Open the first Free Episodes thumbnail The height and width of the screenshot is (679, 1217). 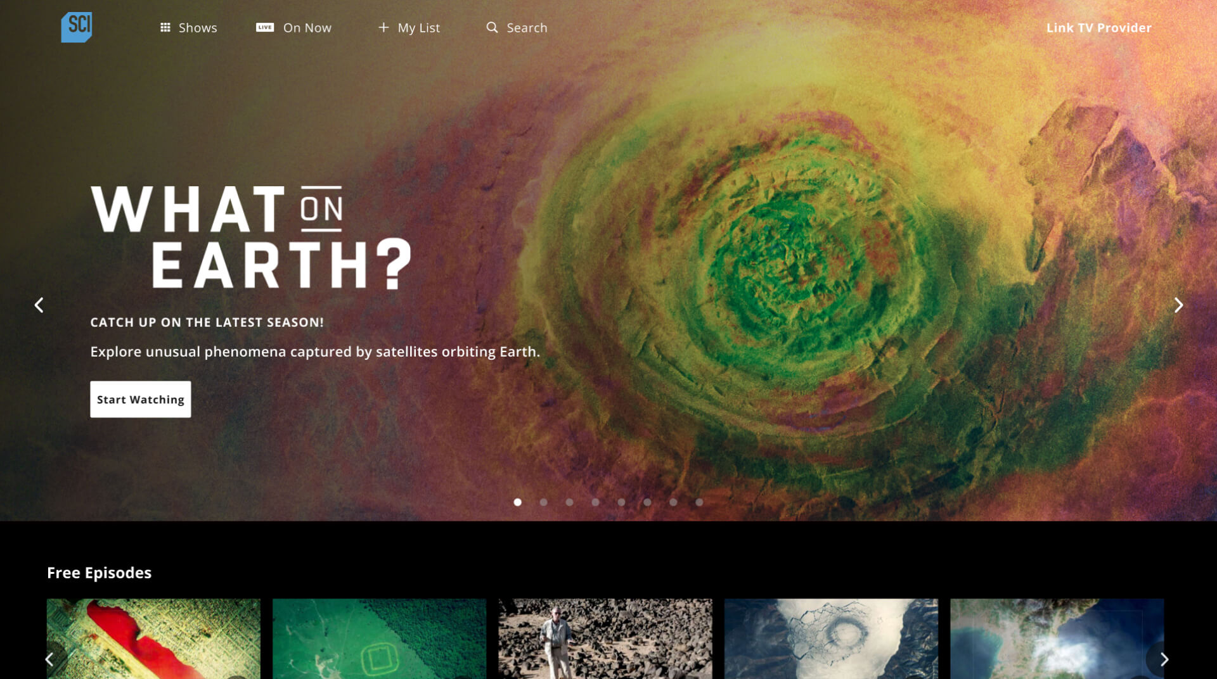tap(153, 640)
